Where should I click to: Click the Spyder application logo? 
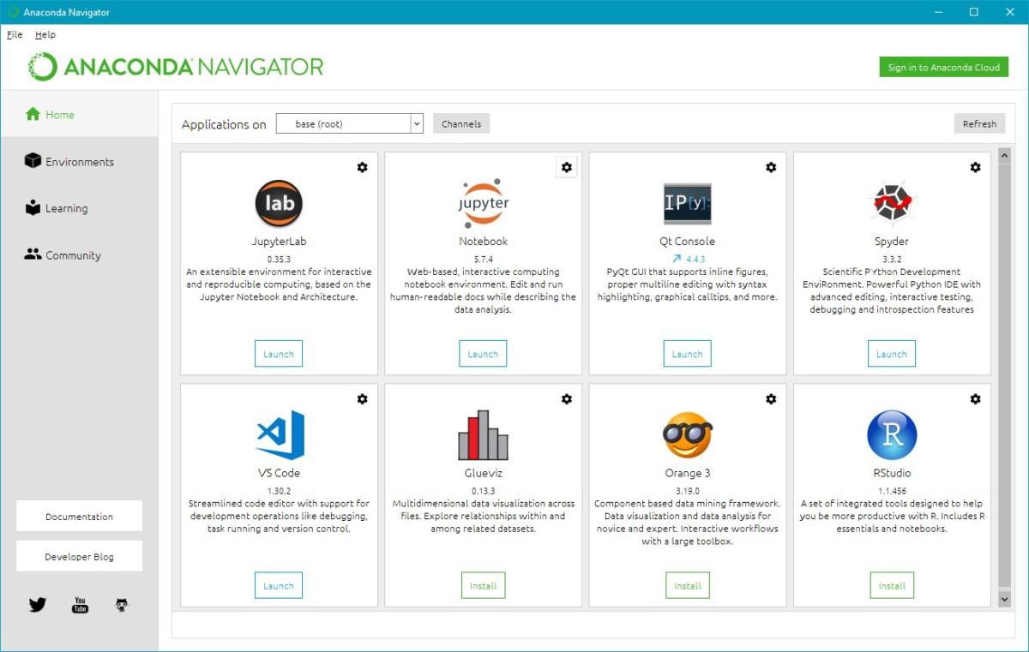point(892,204)
